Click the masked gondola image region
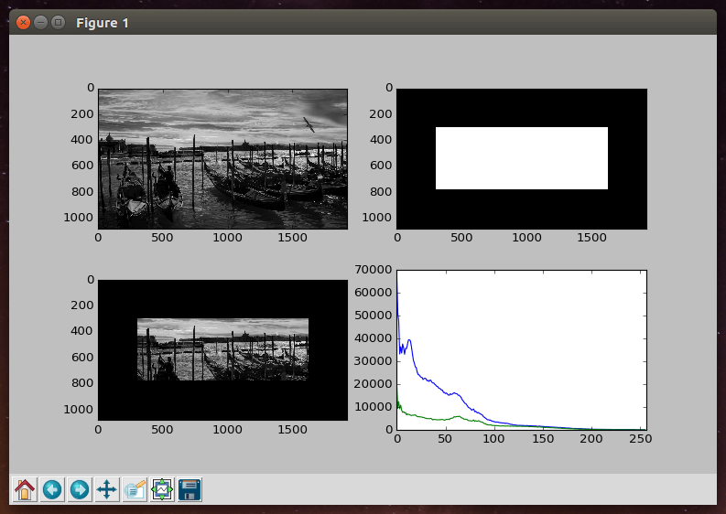 pos(222,348)
